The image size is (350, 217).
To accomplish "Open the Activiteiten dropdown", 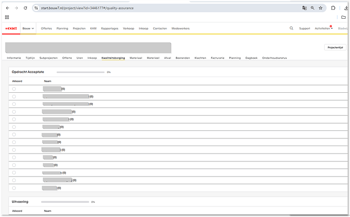I will pyautogui.click(x=324, y=28).
